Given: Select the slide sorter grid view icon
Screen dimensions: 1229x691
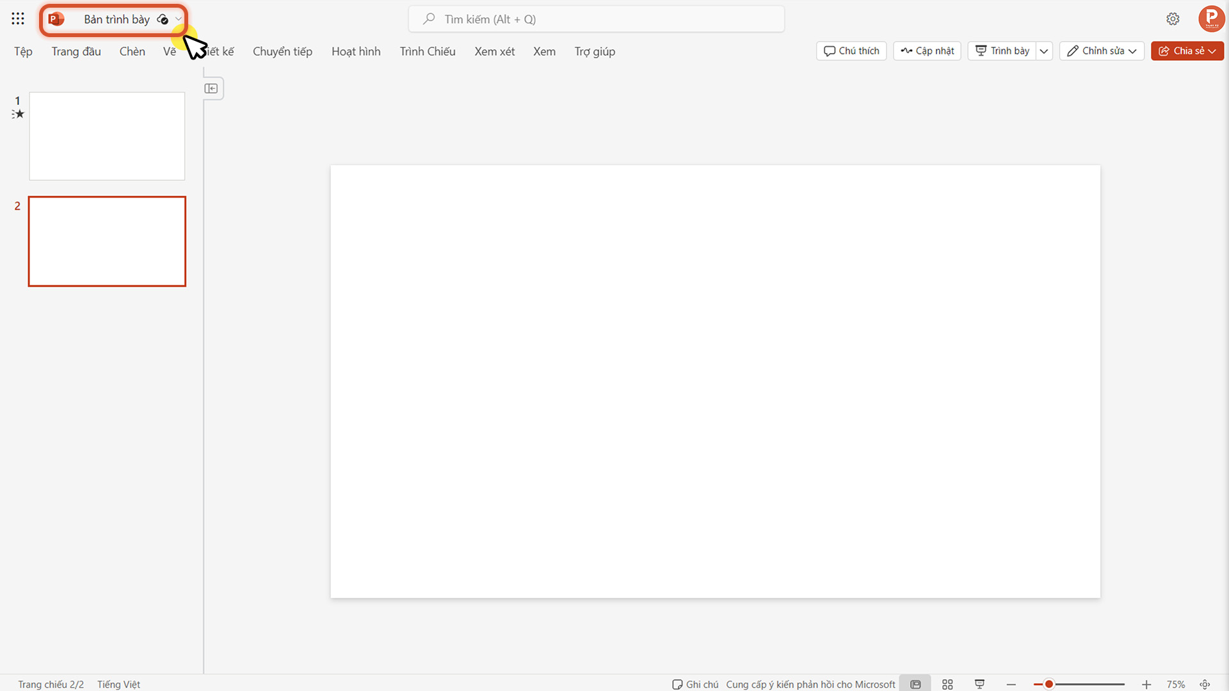Looking at the screenshot, I should point(947,683).
